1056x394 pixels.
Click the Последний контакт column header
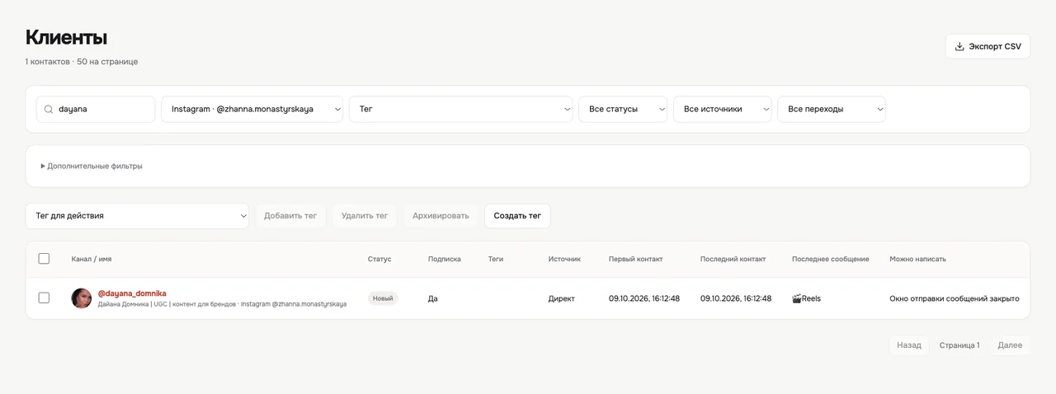coord(733,259)
